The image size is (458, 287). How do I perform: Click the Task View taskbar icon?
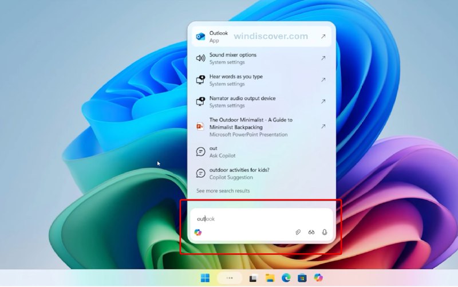point(252,278)
